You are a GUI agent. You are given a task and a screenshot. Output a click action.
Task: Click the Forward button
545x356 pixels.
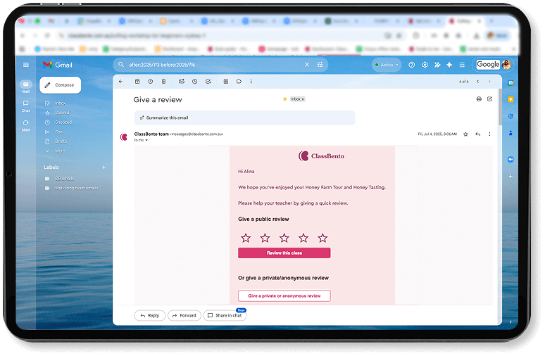tap(184, 315)
